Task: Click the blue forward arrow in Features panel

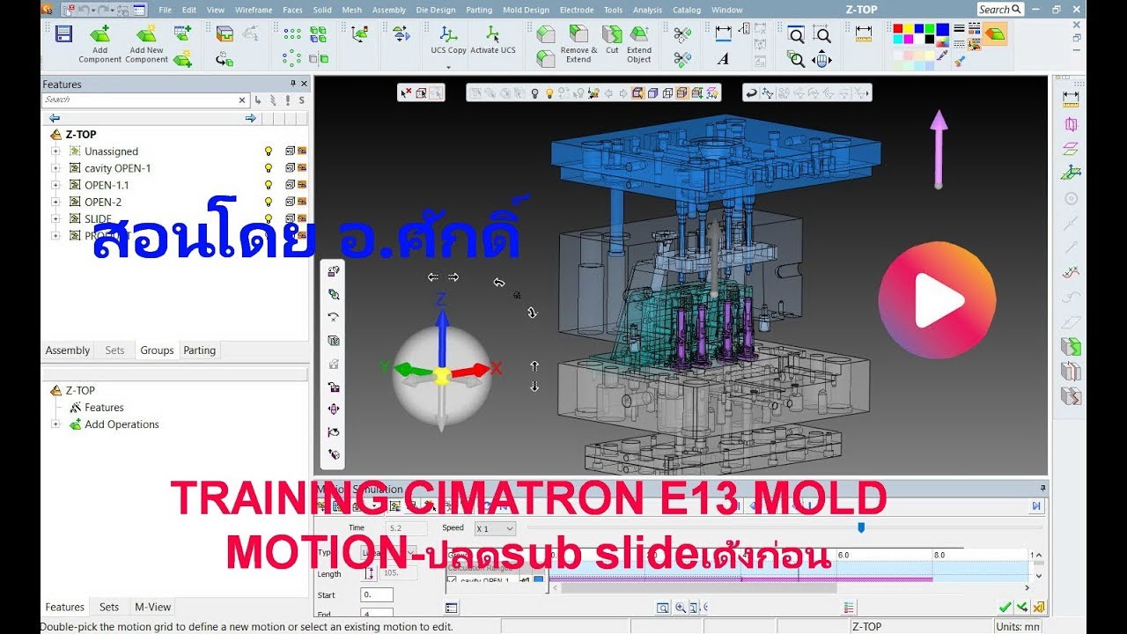Action: (x=250, y=118)
